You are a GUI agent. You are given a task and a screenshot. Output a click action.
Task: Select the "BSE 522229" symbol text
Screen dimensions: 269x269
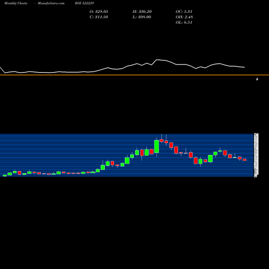point(84,3)
